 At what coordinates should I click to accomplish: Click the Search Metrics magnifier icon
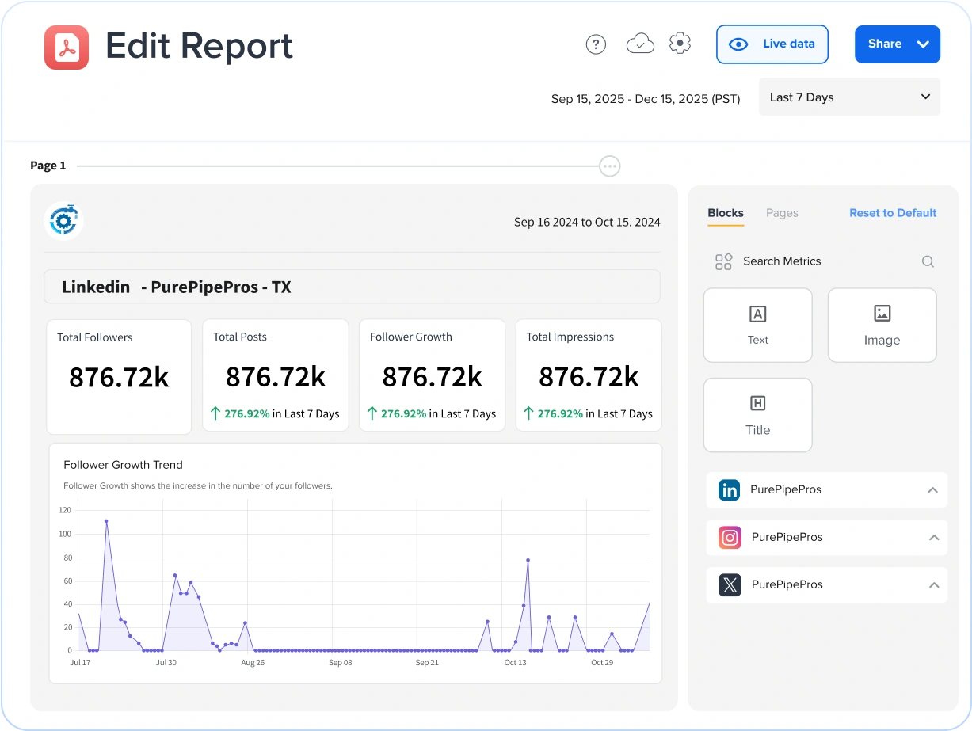[927, 261]
